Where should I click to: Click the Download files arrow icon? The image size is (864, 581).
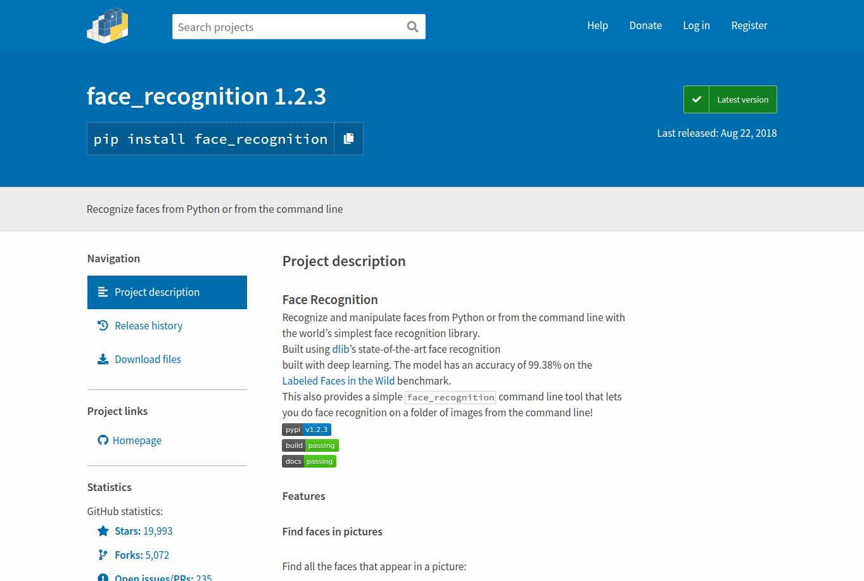click(103, 359)
